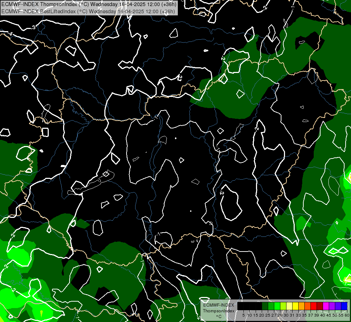
Task: Click legend tick label 55
Action: click(341, 315)
